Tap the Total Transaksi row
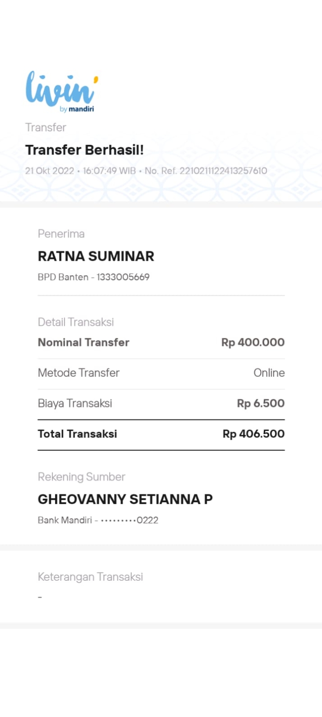322x717 pixels. [161, 433]
